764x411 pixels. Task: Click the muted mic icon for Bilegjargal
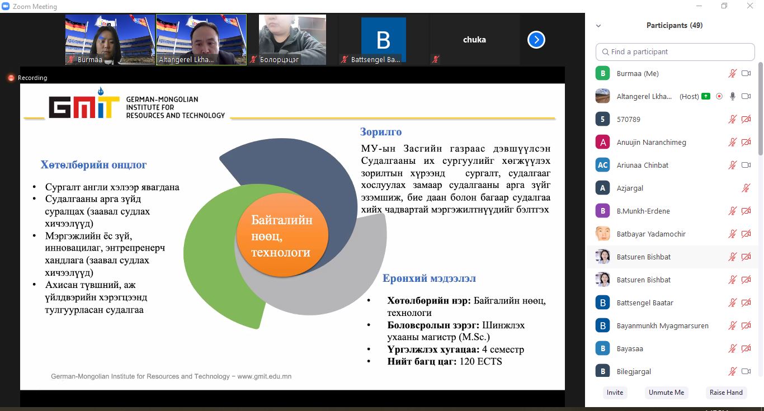(x=732, y=371)
